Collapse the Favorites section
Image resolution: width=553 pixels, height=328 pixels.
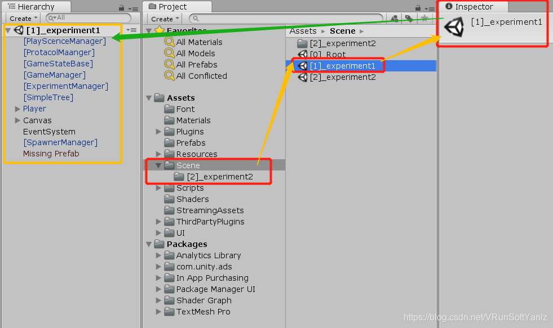[x=149, y=31]
